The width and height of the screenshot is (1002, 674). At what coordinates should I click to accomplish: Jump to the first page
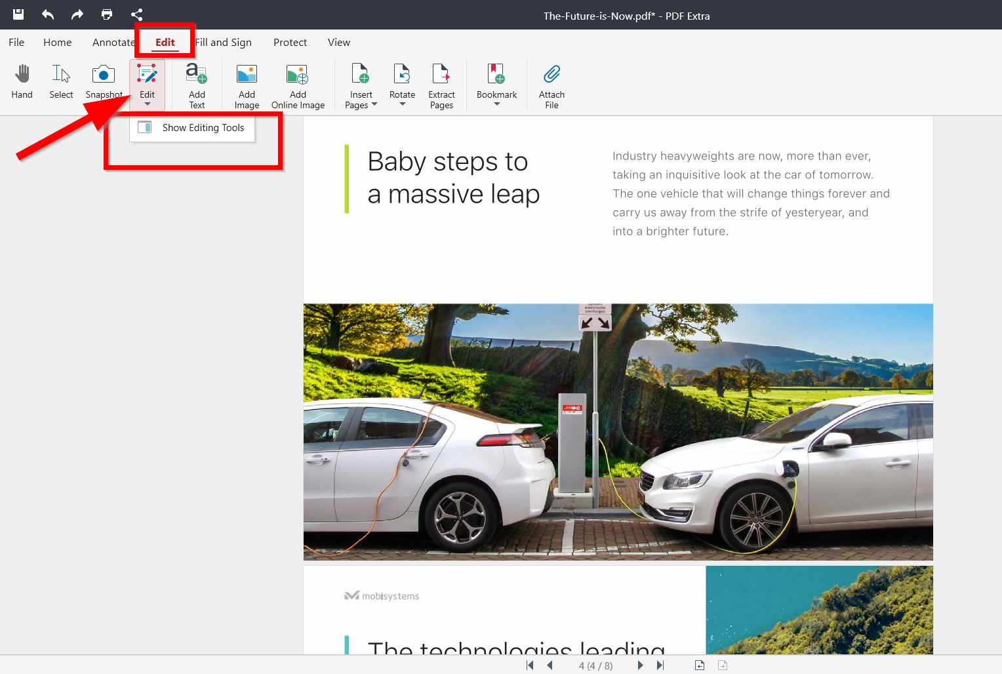530,665
